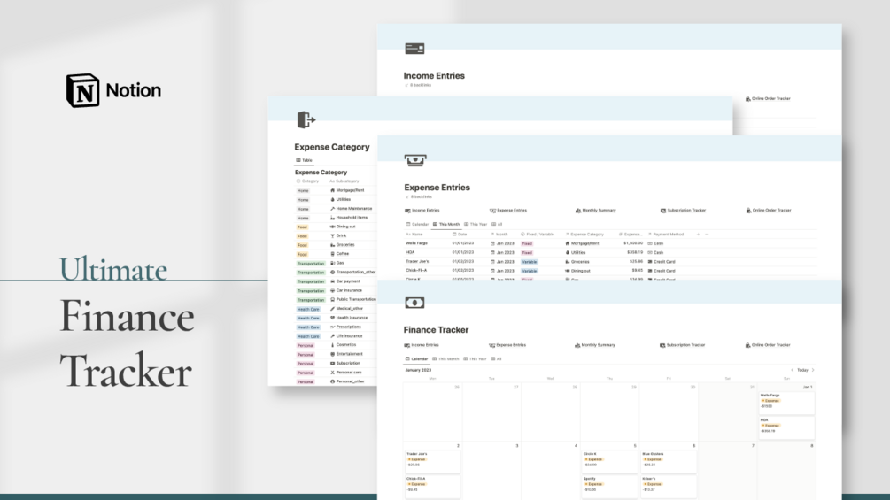Select This Month tab in Finance Tracker page
Viewport: 890px width, 500px height.
(x=445, y=358)
